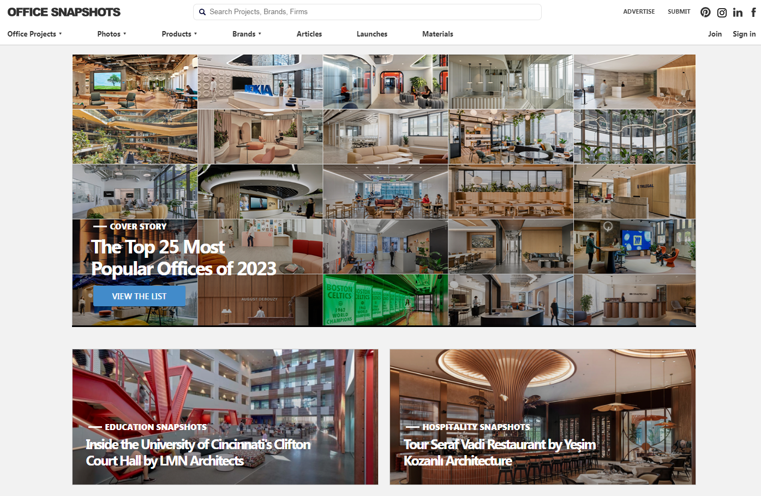Go to Office Snapshots home logo
This screenshot has width=761, height=496.
tap(64, 12)
